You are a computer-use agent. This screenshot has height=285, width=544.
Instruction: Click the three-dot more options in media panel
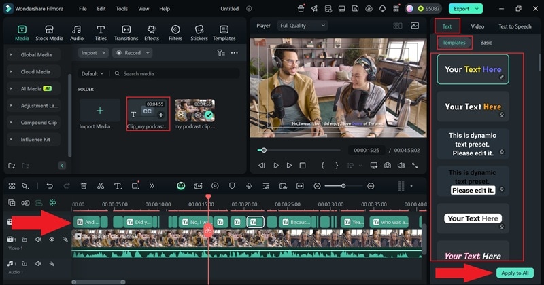(x=235, y=53)
